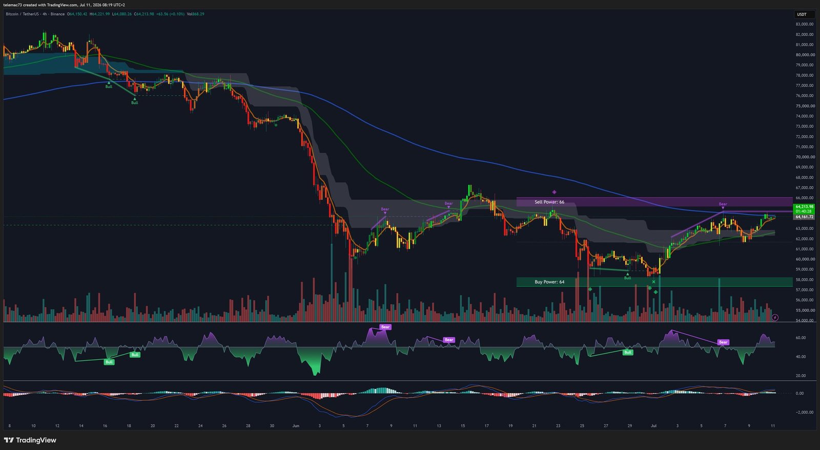Click the 66,000.00 price axis label
Screen dimensions: 820x450
(804, 198)
